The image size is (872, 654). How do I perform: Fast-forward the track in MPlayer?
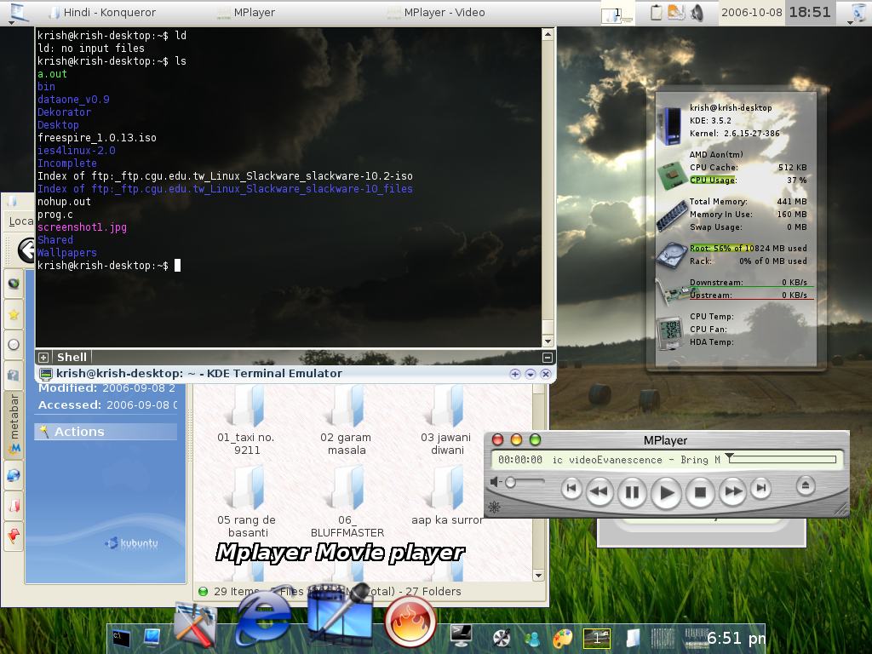(x=733, y=491)
